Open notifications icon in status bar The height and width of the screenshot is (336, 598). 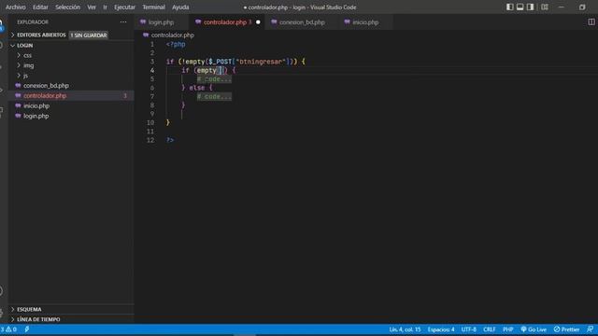pos(590,329)
